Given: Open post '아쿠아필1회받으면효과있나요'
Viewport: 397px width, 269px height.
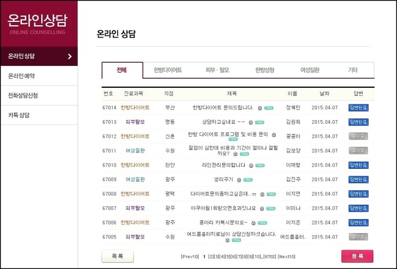Looking at the screenshot, I should click(223, 208).
